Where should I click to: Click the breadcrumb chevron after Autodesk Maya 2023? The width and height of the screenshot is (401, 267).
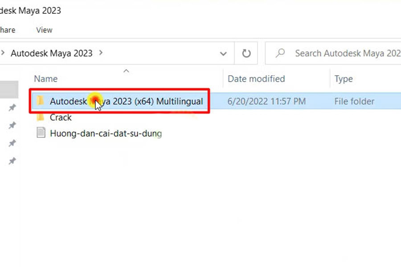101,53
